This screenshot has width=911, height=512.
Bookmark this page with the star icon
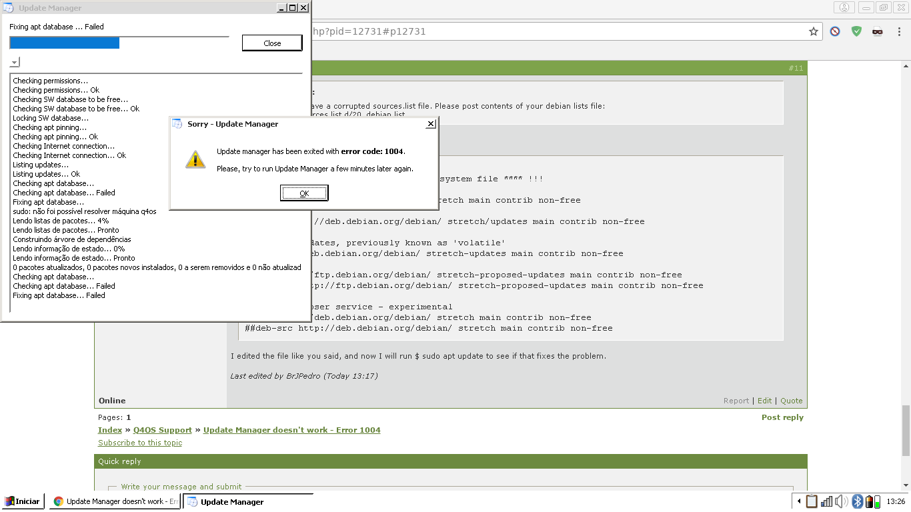[814, 31]
